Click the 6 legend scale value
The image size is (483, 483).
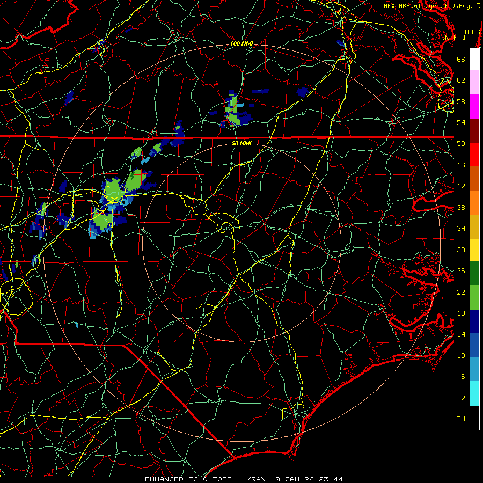463,377
